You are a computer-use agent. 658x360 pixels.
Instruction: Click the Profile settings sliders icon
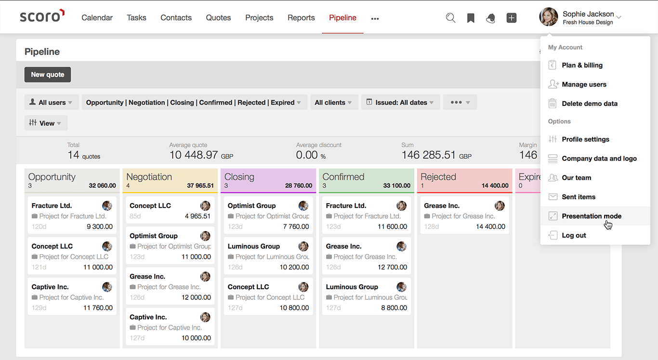(x=553, y=139)
